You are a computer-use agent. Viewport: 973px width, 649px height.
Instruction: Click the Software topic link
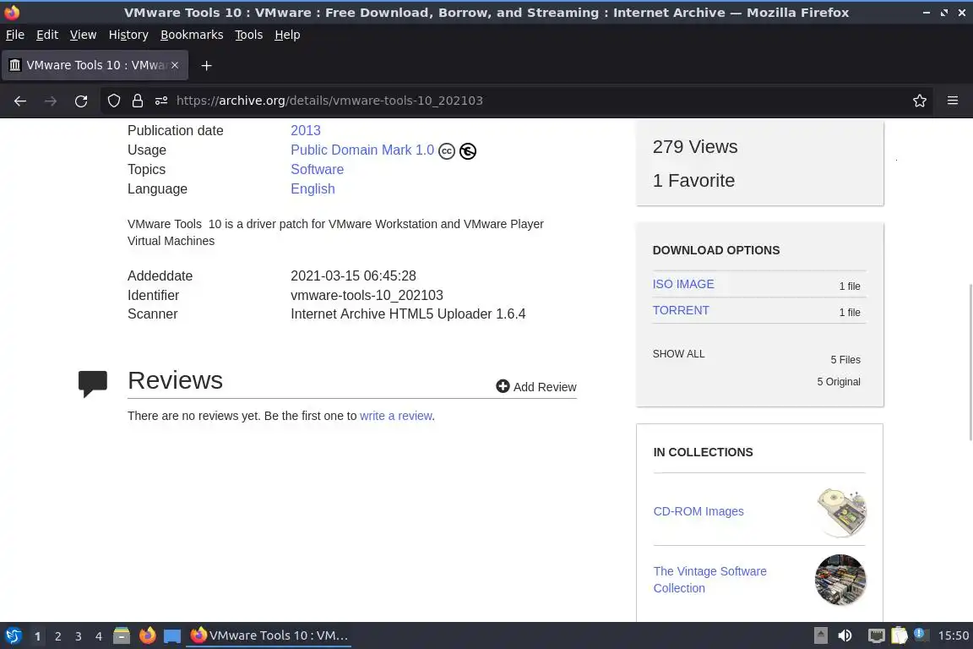(317, 169)
